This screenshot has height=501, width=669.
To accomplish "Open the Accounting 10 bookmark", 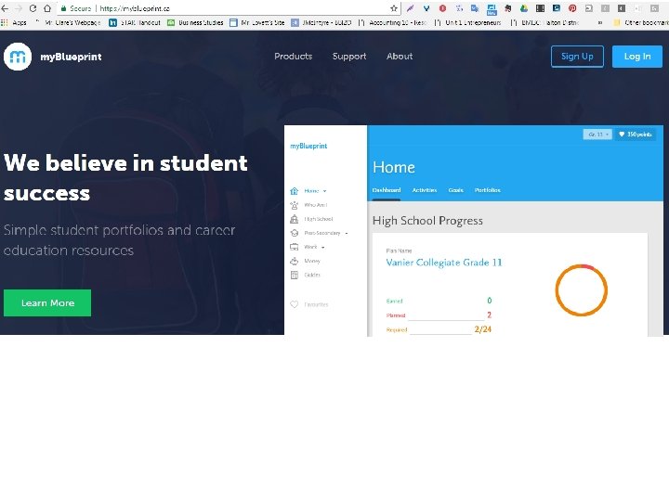I will click(392, 22).
